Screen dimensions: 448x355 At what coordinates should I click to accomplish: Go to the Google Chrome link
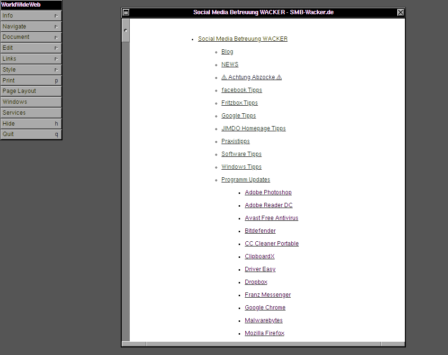click(265, 308)
